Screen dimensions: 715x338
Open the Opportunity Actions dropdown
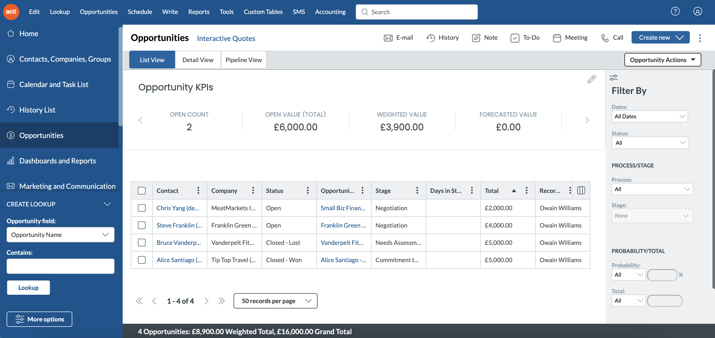(x=663, y=60)
